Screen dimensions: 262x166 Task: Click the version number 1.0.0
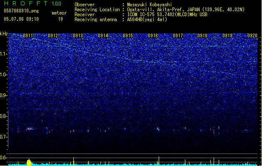click(56, 4)
